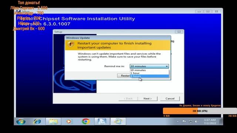Maximize the Intel installer main window
Image resolution: width=237 pixels, height=133 pixels.
(208, 11)
